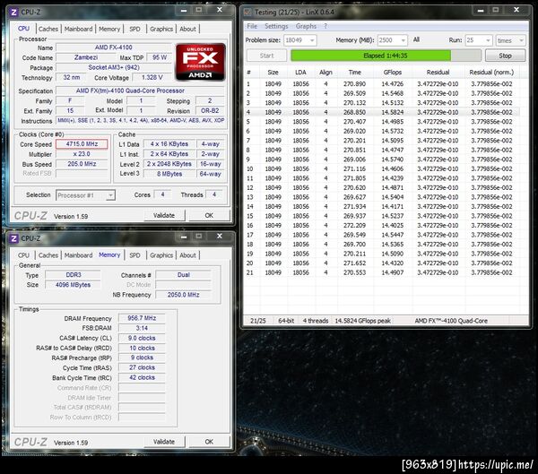Click NB Frequency value 2050.0 MHz
This screenshot has width=538, height=474.
coord(183,295)
